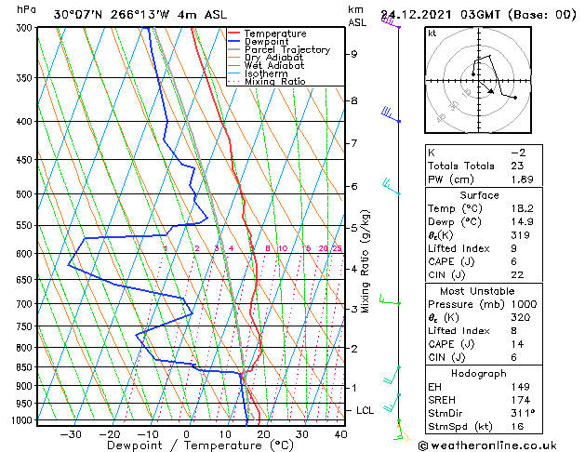Click the SREH value 174
The image size is (585, 452).
pos(521,400)
